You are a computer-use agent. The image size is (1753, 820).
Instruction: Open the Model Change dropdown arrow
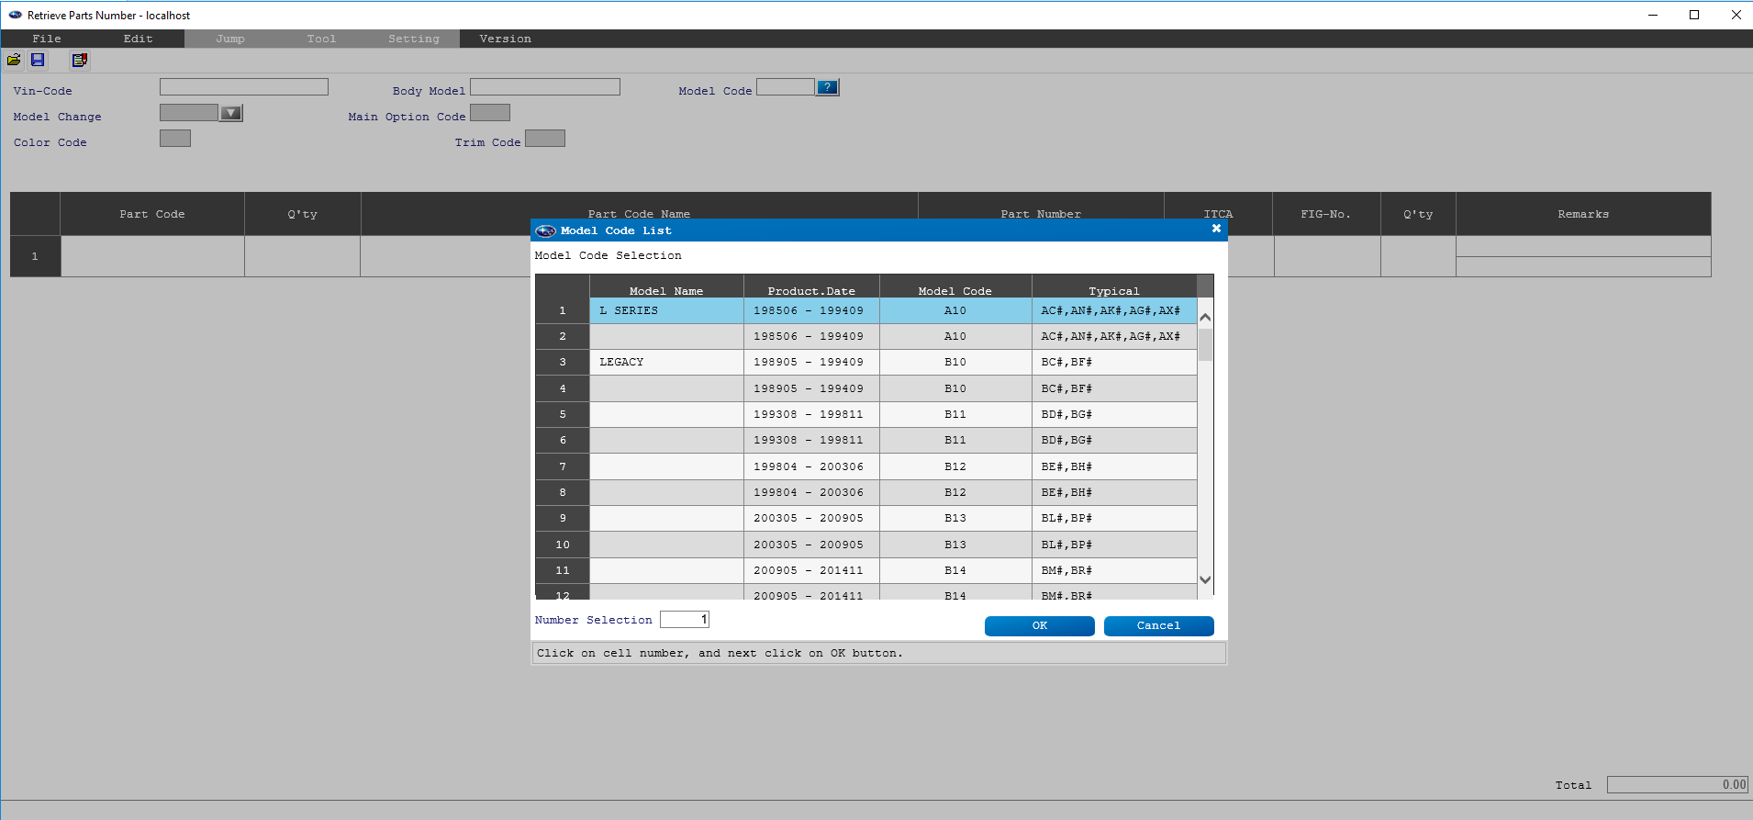pos(231,113)
